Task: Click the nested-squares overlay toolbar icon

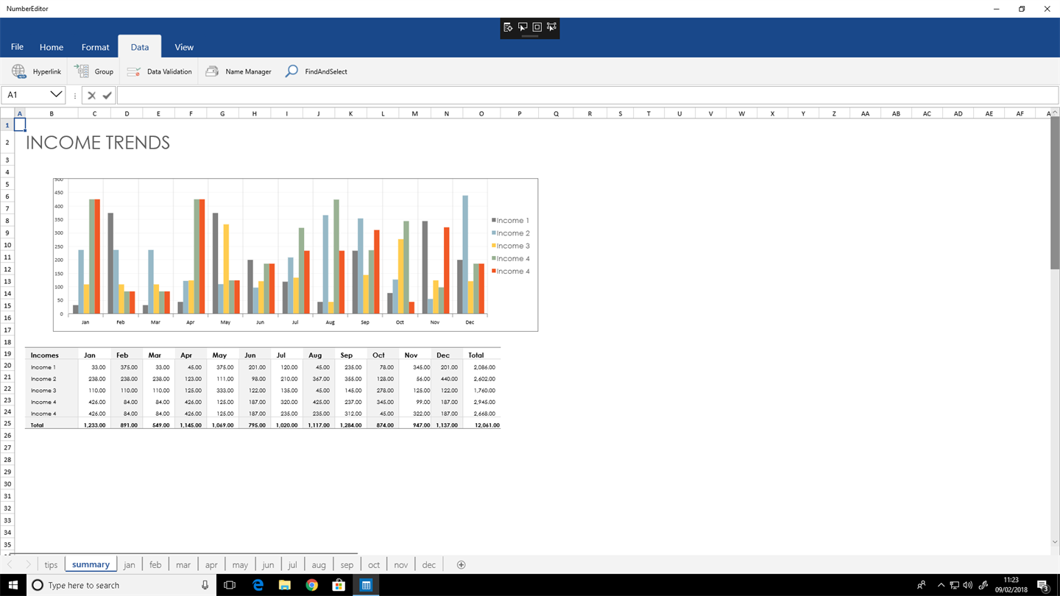Action: (x=537, y=27)
